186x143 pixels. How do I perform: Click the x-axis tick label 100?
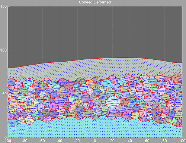click(182, 141)
